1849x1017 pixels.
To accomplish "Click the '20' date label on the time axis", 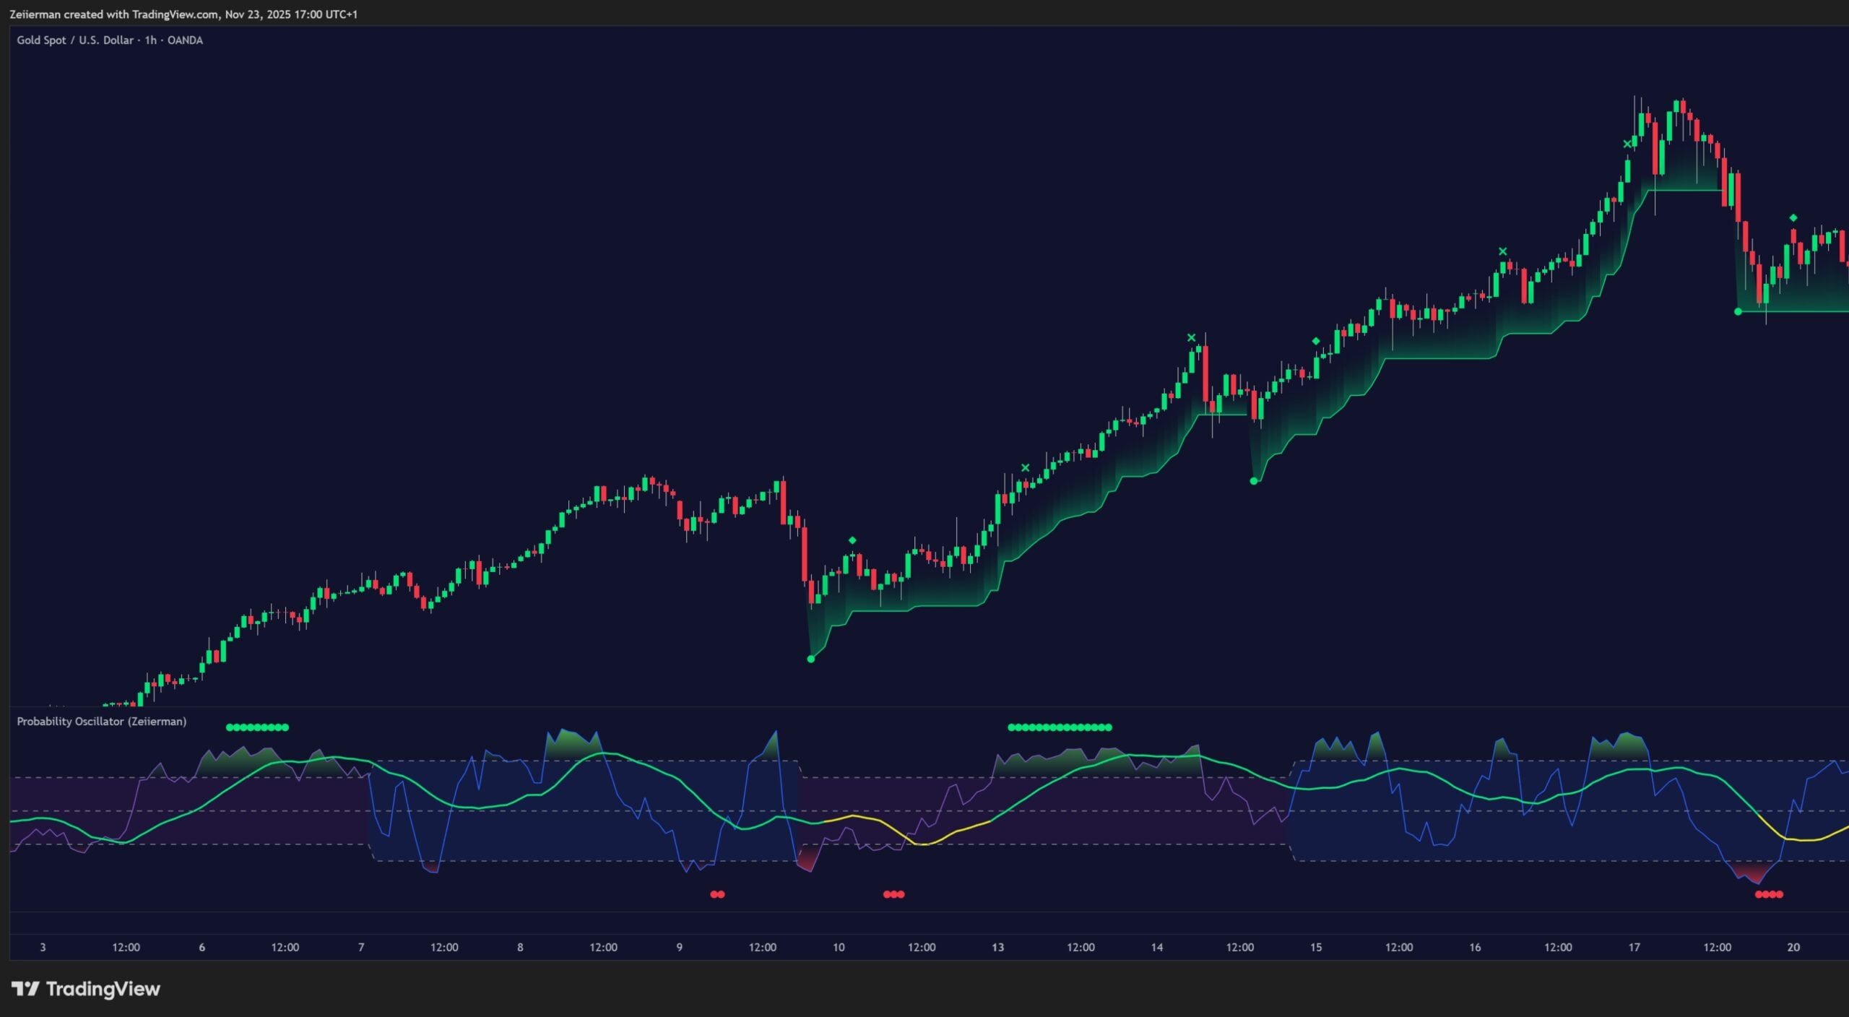I will [x=1793, y=947].
